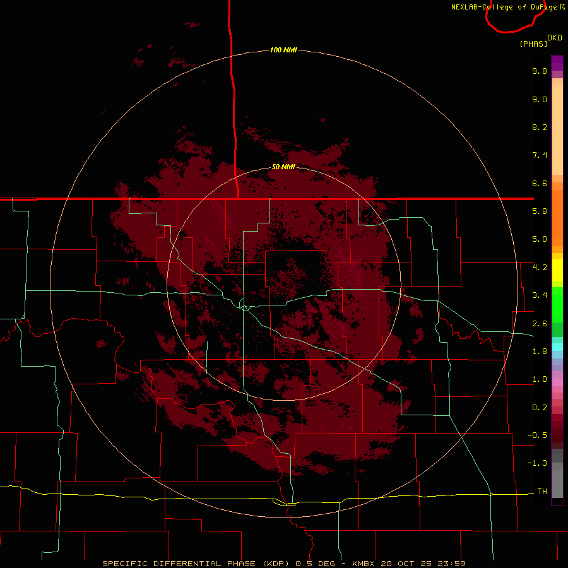568x568 pixels.
Task: Click the 5.0 value on the color scale
Action: 540,239
